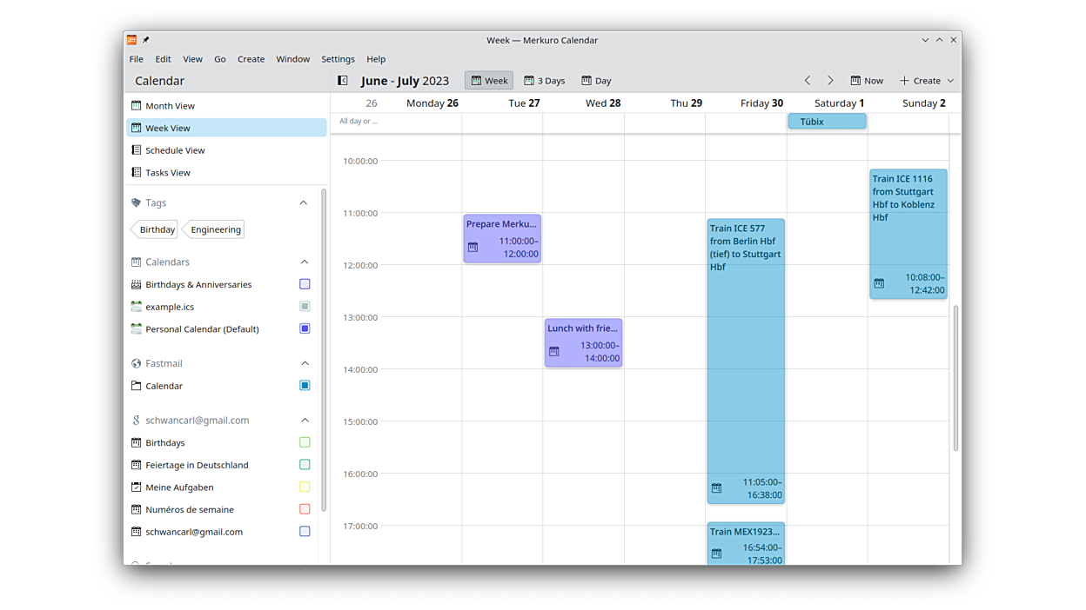Screen dimensions: 1086x610
Task: Open the Go menu
Action: tap(219, 59)
